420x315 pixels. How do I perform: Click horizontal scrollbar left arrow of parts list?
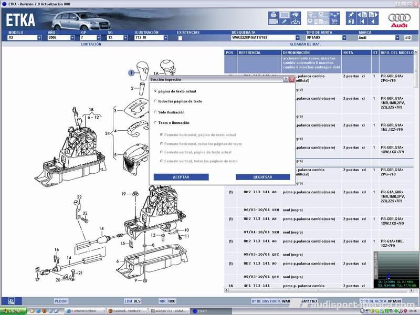(227, 290)
